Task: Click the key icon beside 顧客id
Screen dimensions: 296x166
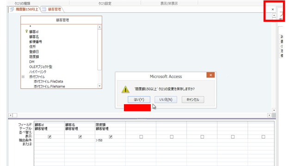Action: [26, 31]
